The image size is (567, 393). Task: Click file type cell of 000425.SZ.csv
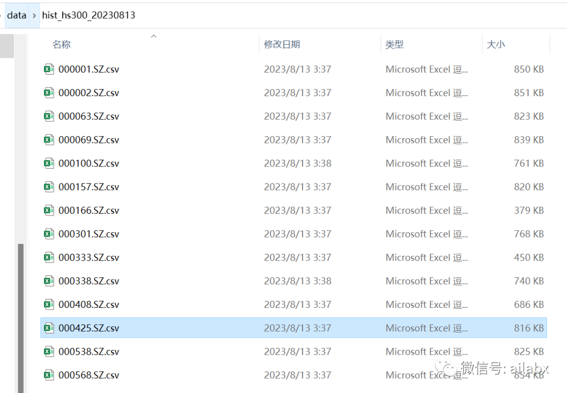pyautogui.click(x=427, y=328)
